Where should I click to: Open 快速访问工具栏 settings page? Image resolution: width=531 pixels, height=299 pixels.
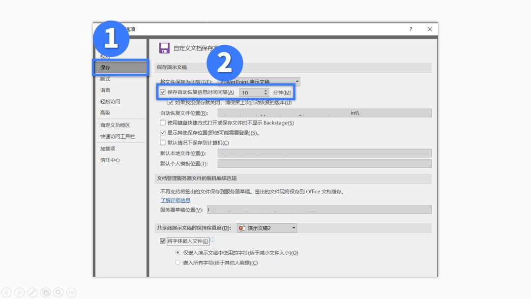point(118,136)
